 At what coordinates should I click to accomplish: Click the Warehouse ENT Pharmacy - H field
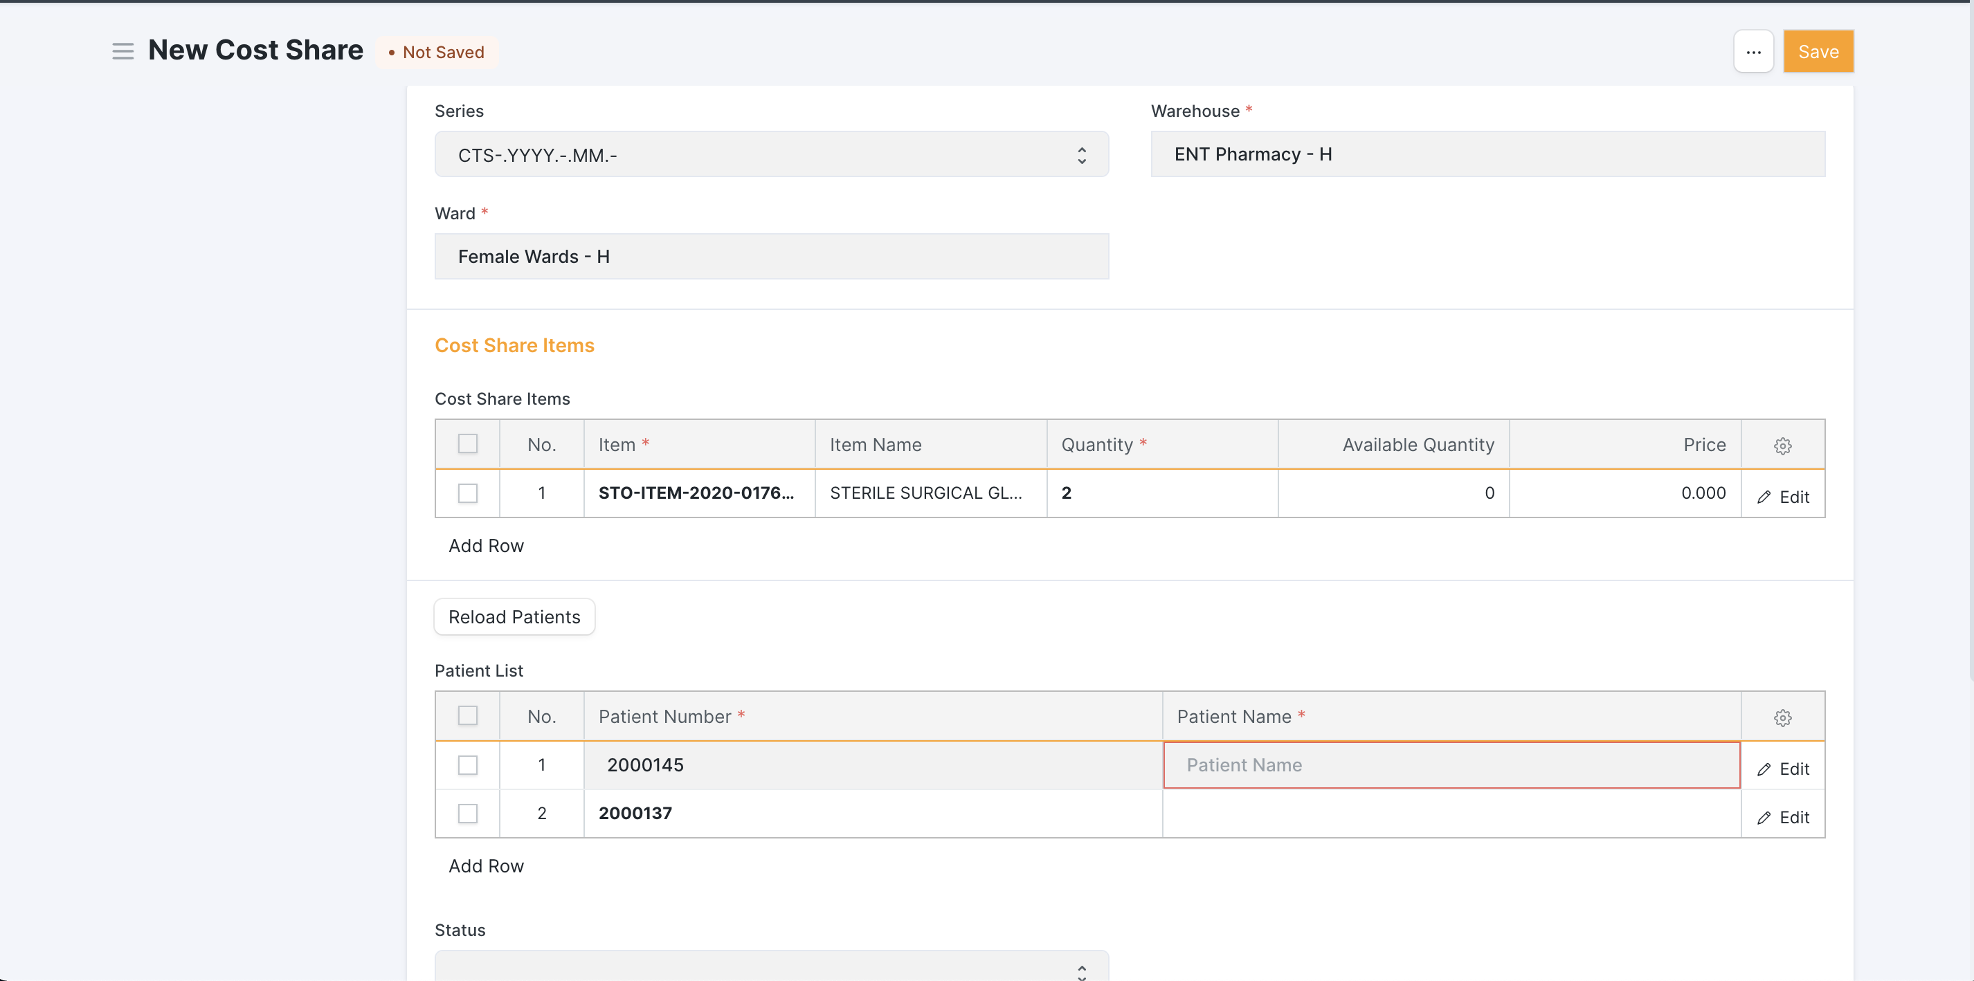pos(1487,154)
